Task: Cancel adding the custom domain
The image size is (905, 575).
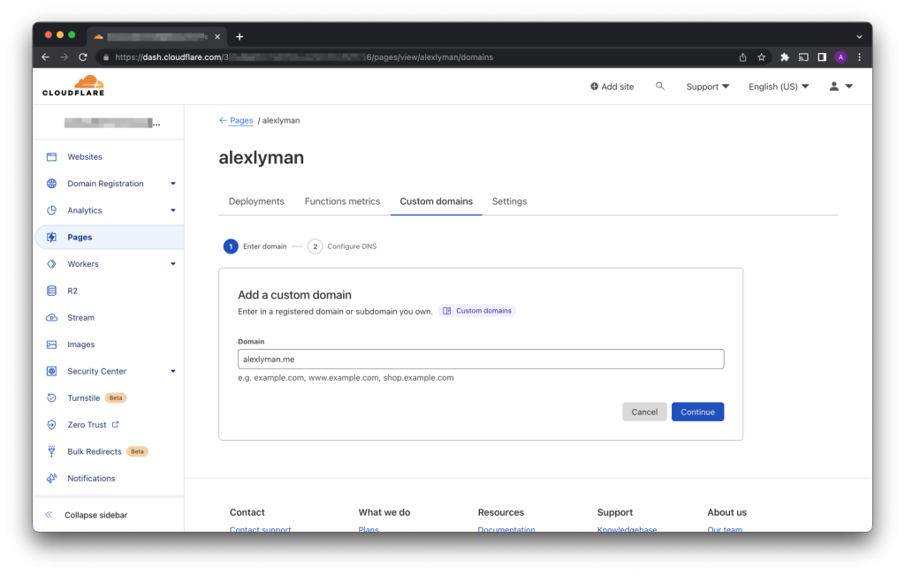Action: (644, 412)
